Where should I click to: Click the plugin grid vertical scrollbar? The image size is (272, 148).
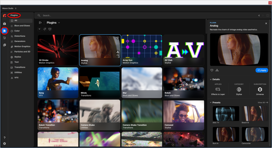(x=206, y=27)
